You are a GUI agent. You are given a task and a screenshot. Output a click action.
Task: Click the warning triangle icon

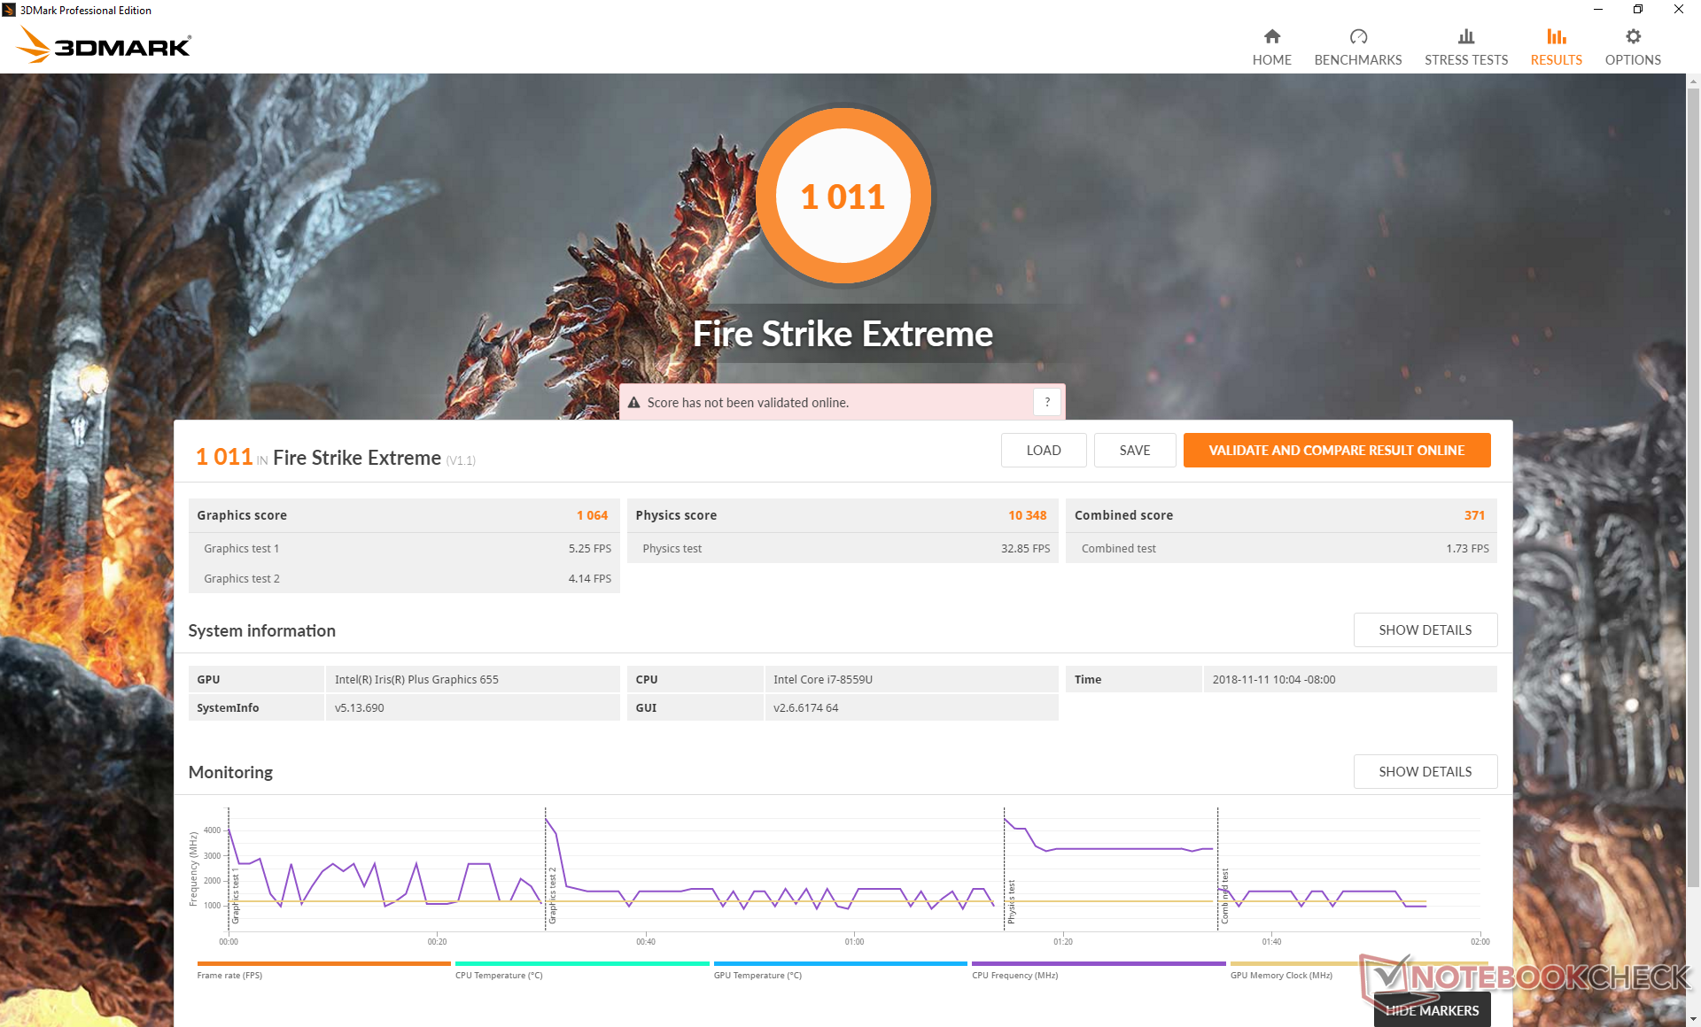633,403
